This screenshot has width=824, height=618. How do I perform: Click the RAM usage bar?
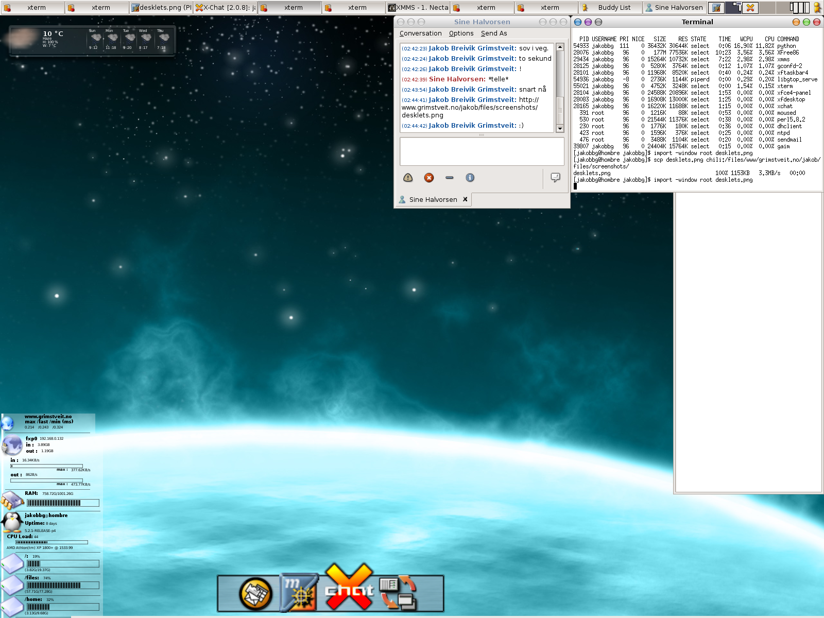tap(63, 503)
